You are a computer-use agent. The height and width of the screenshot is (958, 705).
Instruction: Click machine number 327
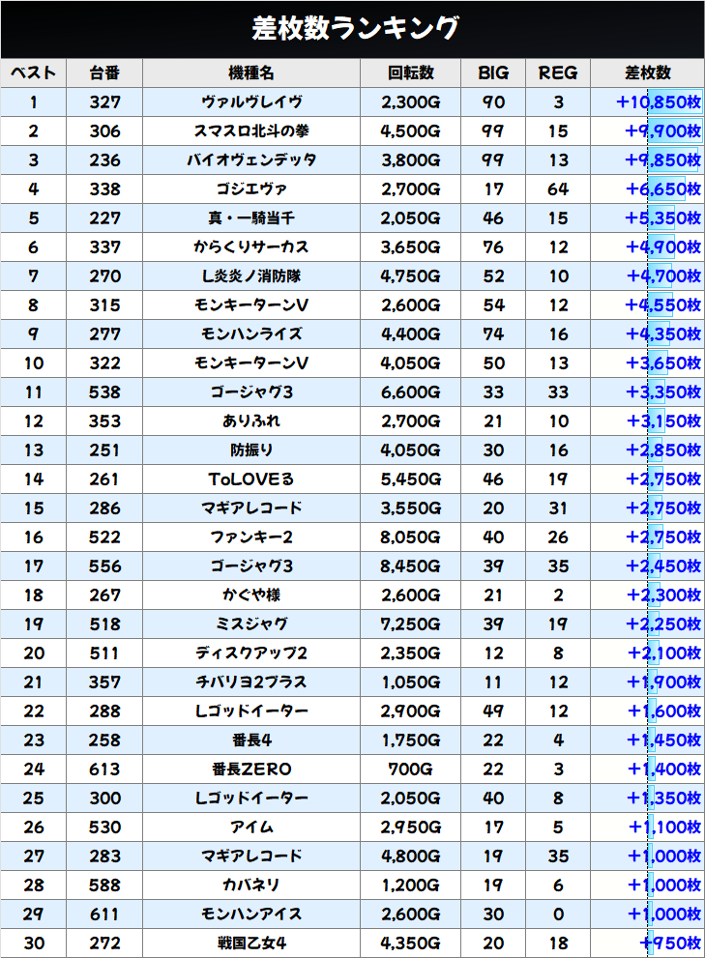point(104,102)
